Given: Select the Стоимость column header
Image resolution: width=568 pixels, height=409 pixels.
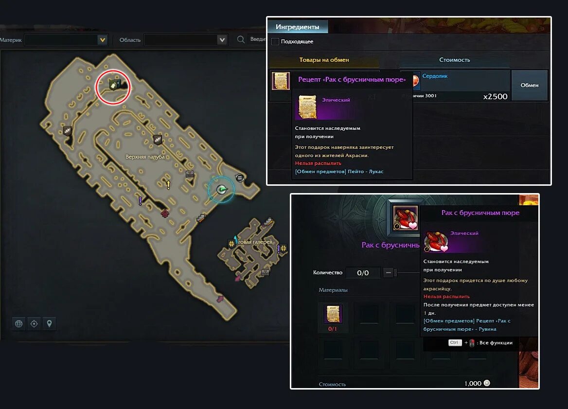Looking at the screenshot, I should pos(455,60).
